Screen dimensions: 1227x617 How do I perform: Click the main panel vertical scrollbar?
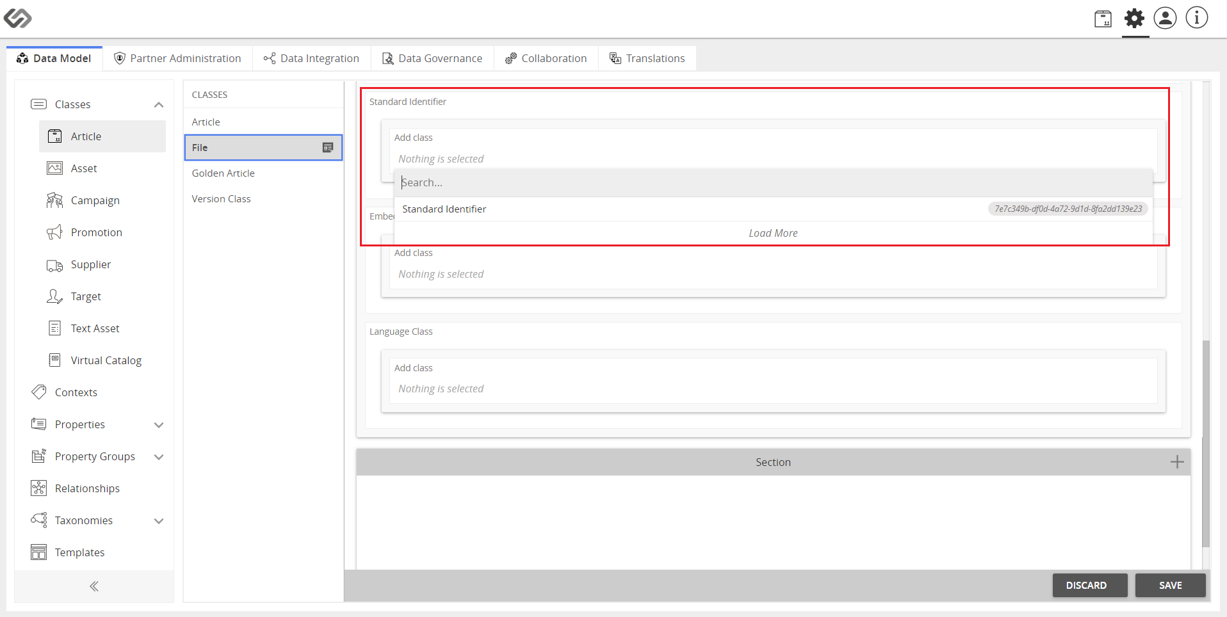(x=1206, y=443)
